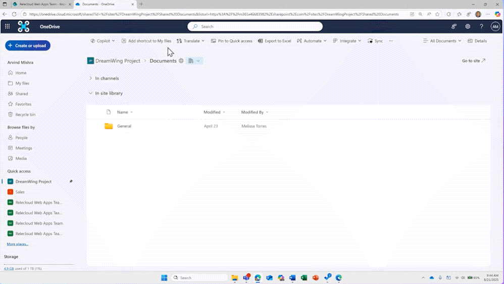This screenshot has width=504, height=284.
Task: Unpin DreamWing Project from Quick access
Action: coord(71,181)
